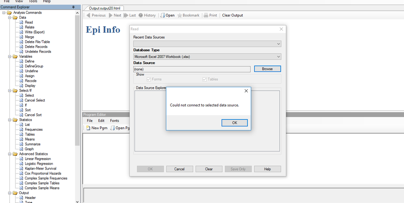Select Complex Sample Tables in tree
The height and width of the screenshot is (203, 404).
click(x=42, y=183)
